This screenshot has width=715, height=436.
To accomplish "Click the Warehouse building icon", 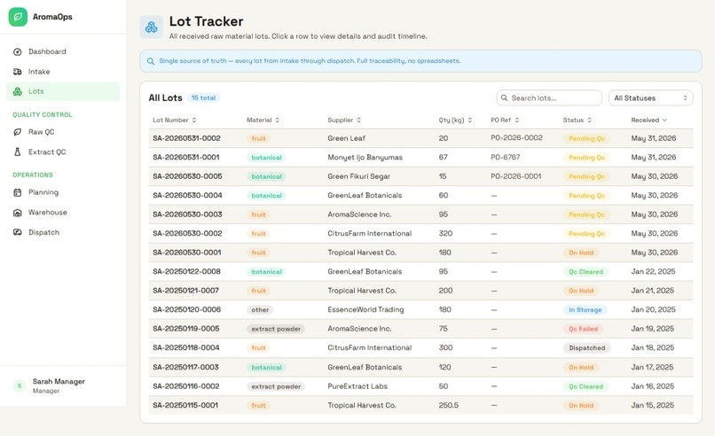I will (18, 213).
